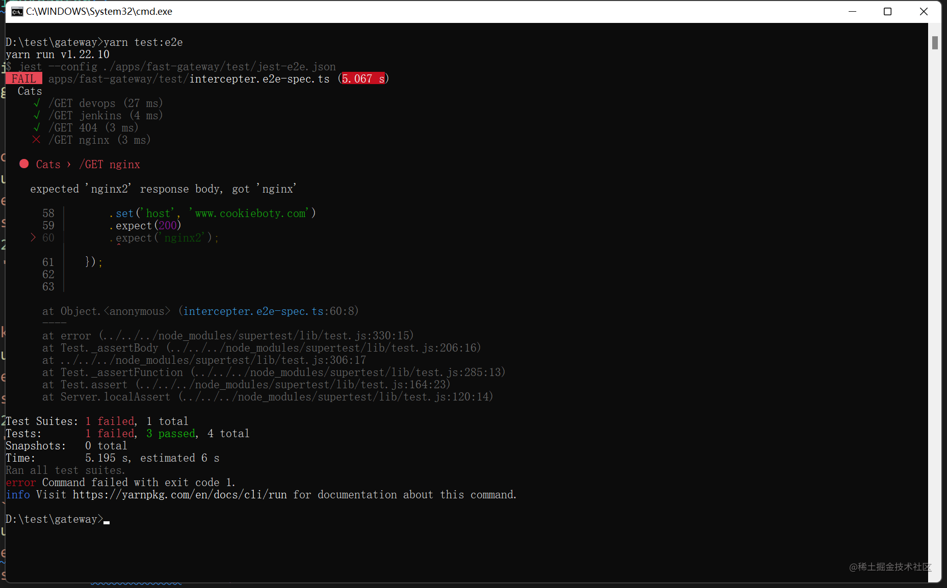Click the 'test.js:306:17' stack line

pyautogui.click(x=204, y=360)
